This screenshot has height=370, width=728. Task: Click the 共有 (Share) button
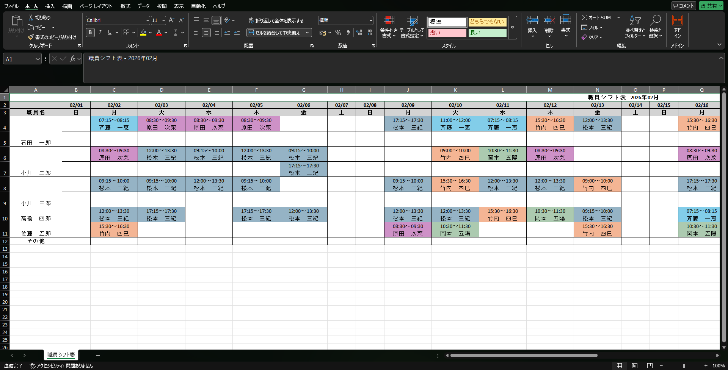(712, 6)
